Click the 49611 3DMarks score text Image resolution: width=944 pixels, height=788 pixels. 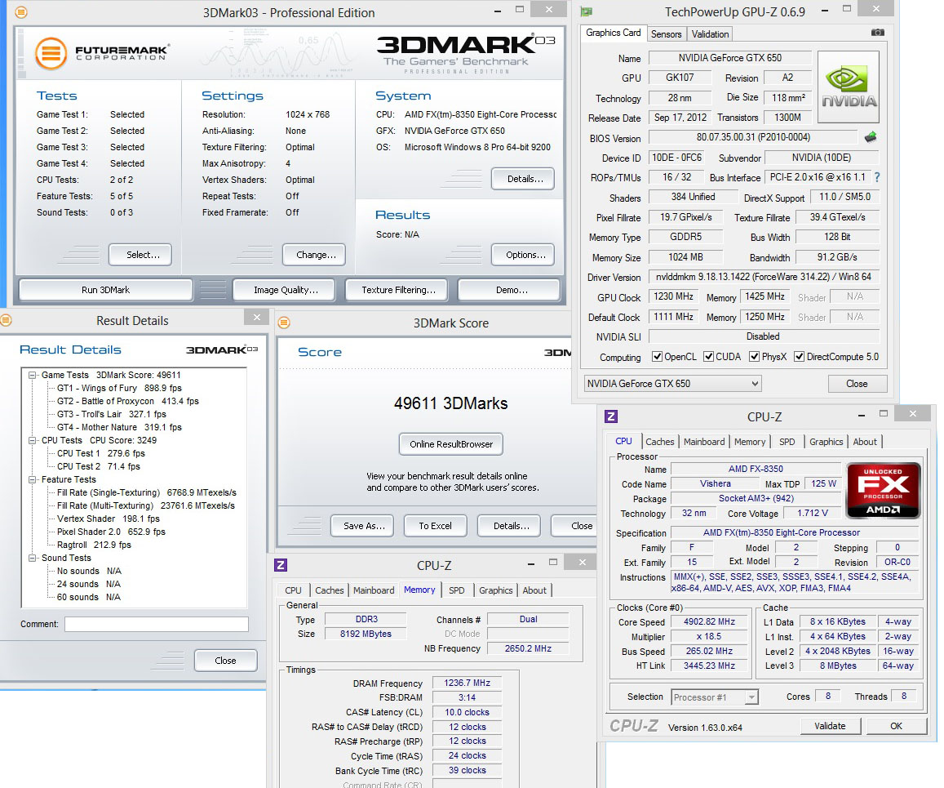tap(451, 403)
